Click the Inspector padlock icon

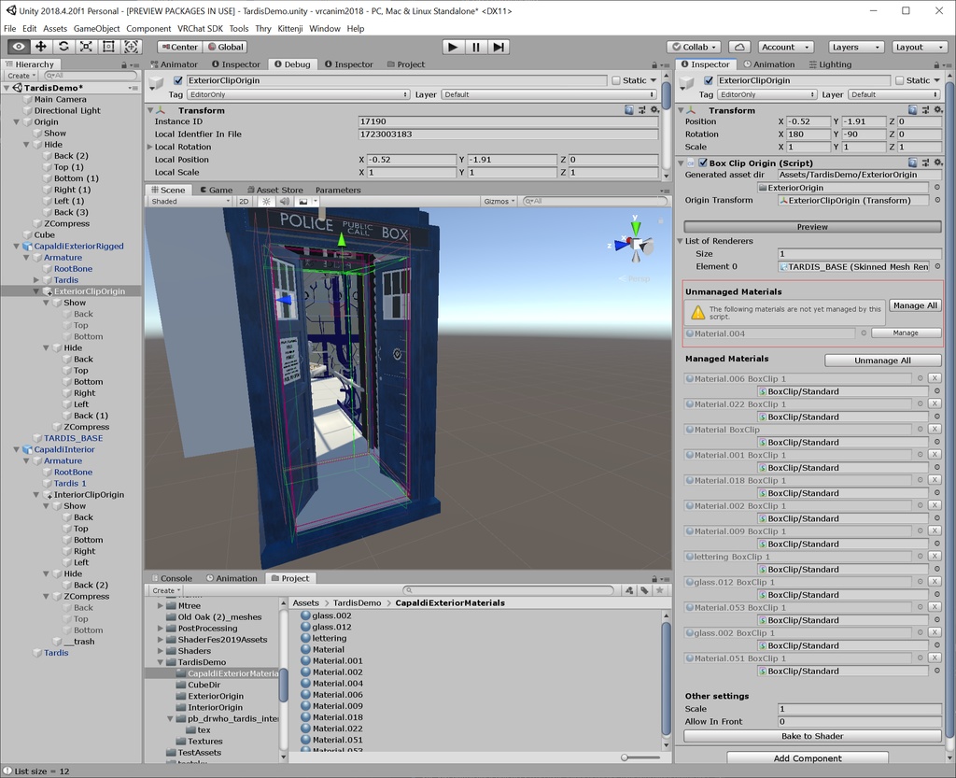pyautogui.click(x=937, y=64)
